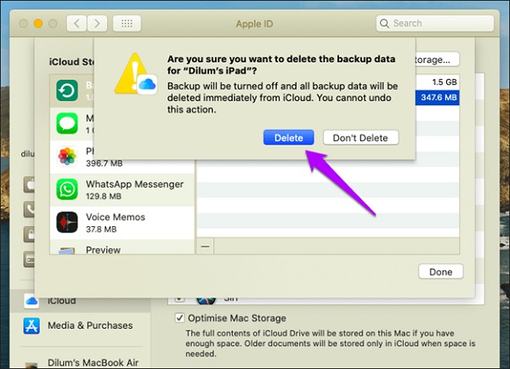
Task: Click the Siri icon in apps list
Action: [x=204, y=299]
